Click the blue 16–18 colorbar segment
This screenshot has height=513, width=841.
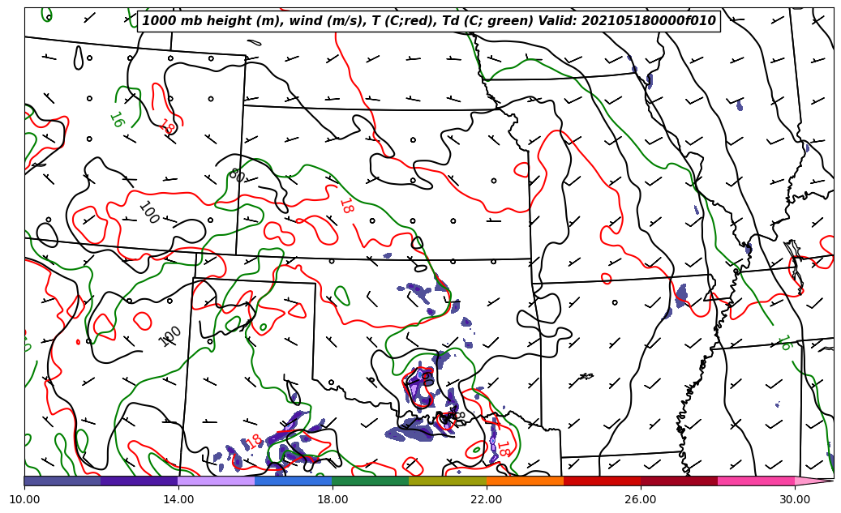click(294, 481)
